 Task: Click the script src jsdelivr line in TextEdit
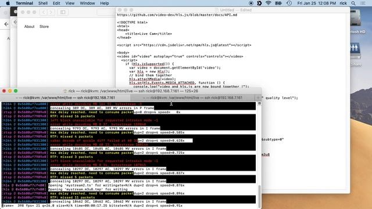point(184,45)
